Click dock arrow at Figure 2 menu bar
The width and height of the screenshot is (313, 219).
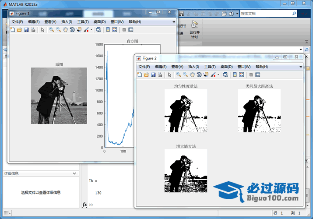click(301, 67)
